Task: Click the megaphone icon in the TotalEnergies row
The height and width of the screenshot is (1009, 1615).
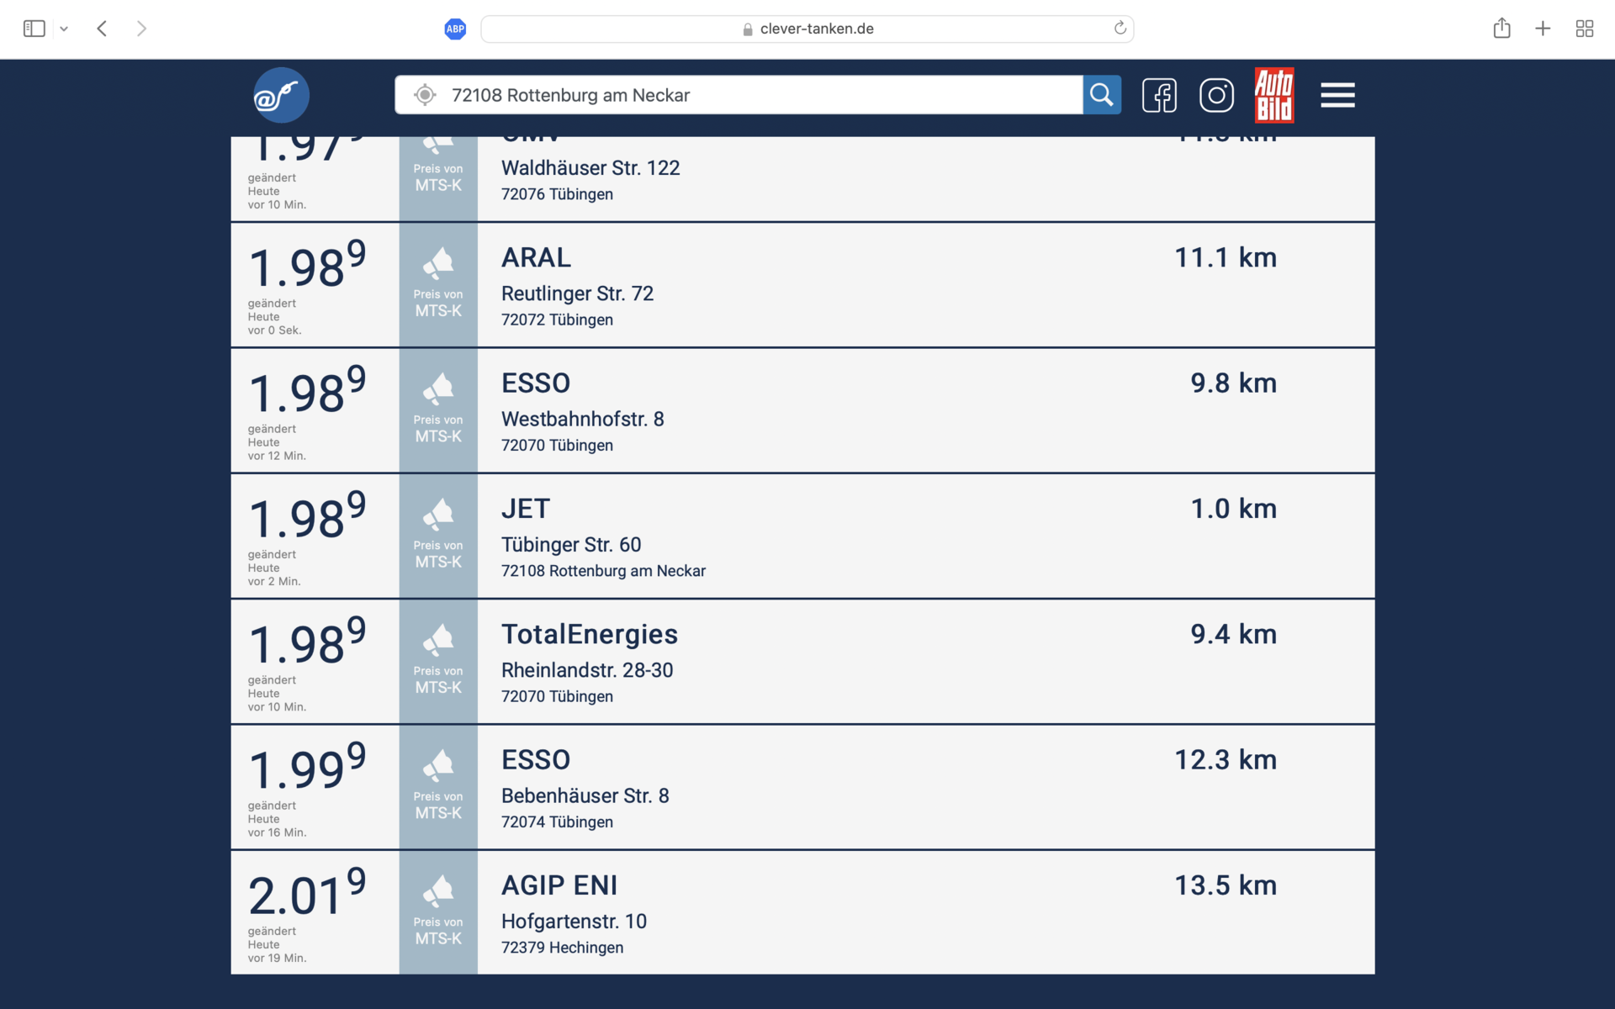Action: [x=438, y=640]
